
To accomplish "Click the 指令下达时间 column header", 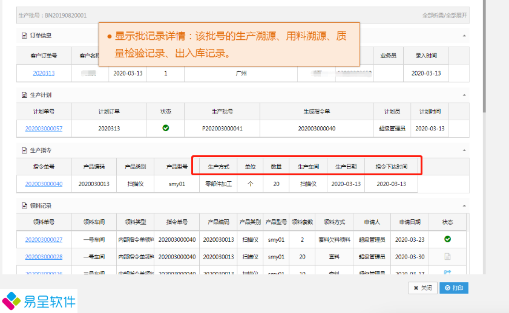I will (391, 167).
